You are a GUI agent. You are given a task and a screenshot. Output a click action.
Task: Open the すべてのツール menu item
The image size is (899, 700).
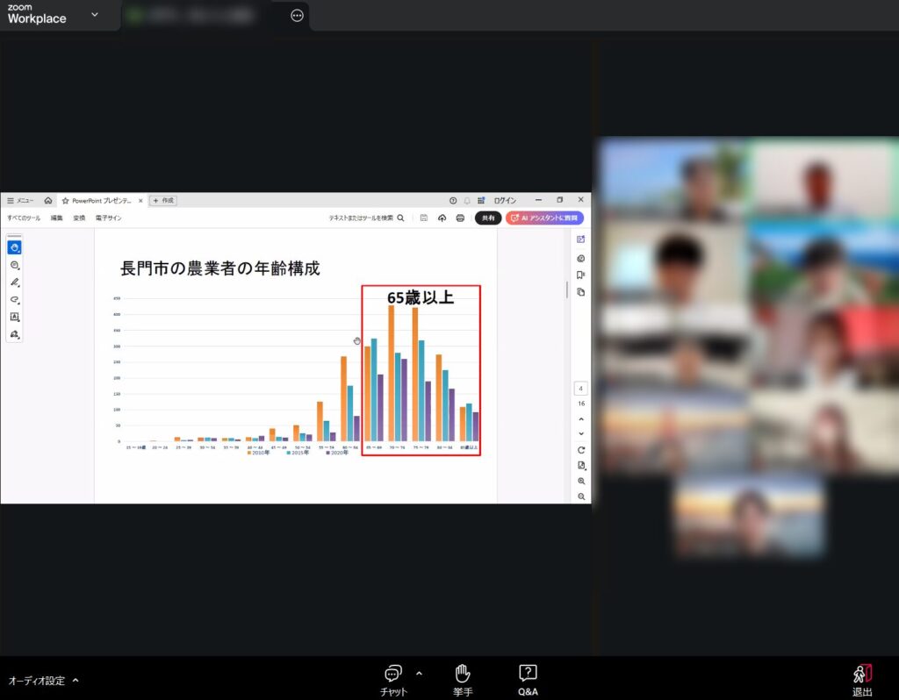pyautogui.click(x=24, y=218)
